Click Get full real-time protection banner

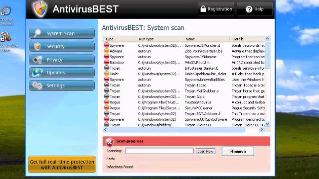(62, 165)
